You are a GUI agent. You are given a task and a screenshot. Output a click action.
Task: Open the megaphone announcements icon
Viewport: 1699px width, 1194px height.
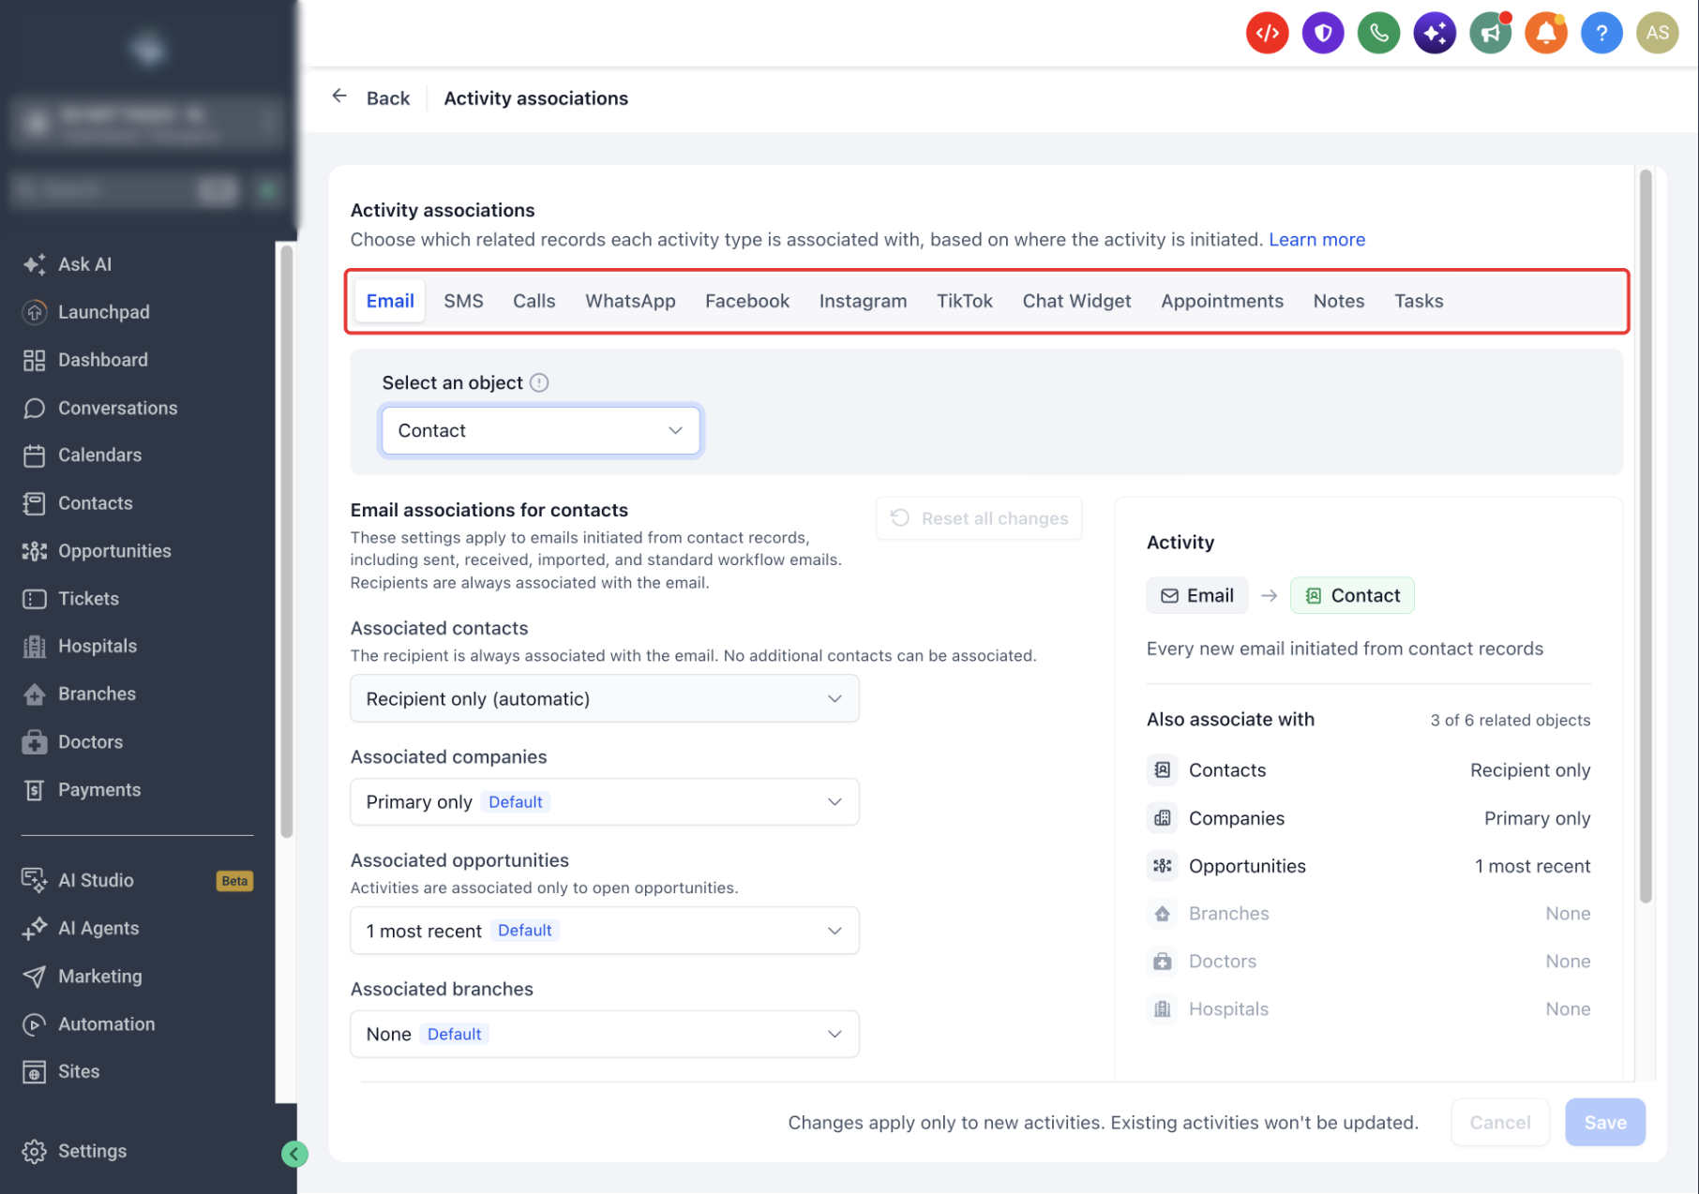coord(1490,34)
